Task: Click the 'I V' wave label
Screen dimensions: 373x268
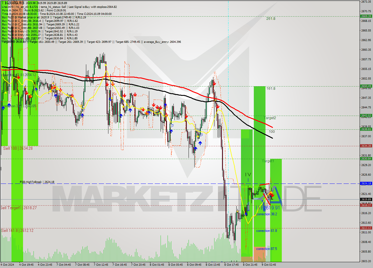Action: pos(248,174)
